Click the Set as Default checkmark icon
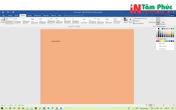The width and height of the screenshot is (176, 110). click(134, 23)
